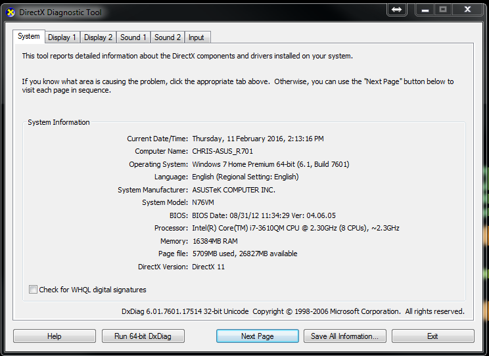The height and width of the screenshot is (356, 489).
Task: Minimize the DirectX Diagnostic Tool window
Action: point(421,10)
